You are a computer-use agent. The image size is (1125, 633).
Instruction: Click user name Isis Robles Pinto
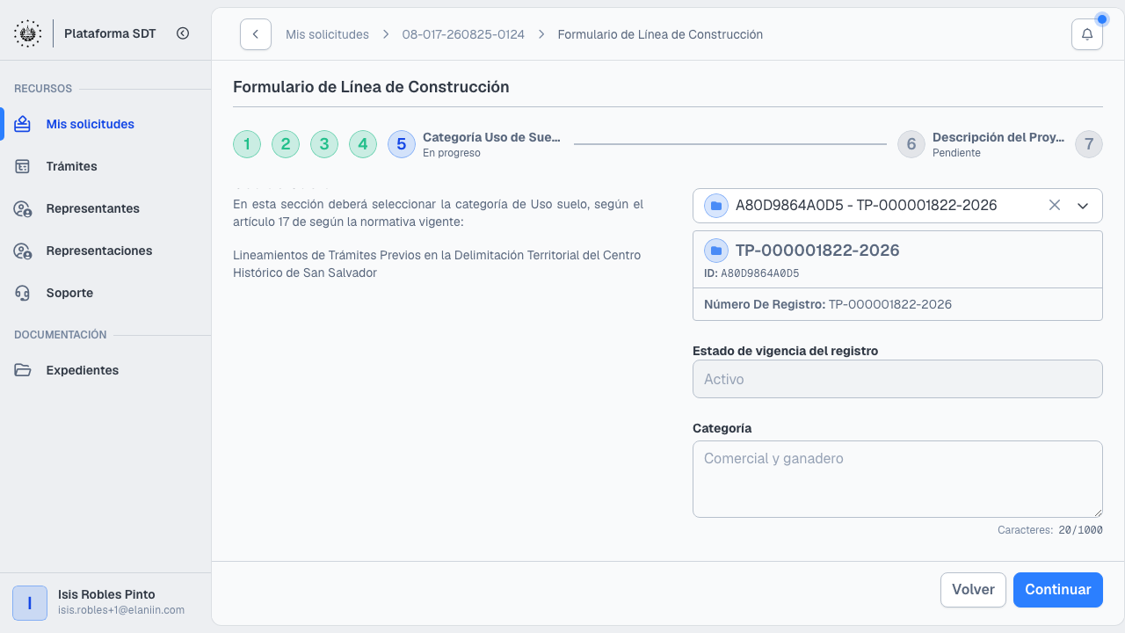[106, 594]
